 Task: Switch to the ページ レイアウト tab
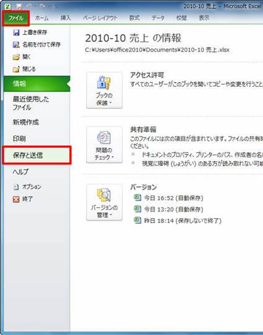tap(100, 18)
